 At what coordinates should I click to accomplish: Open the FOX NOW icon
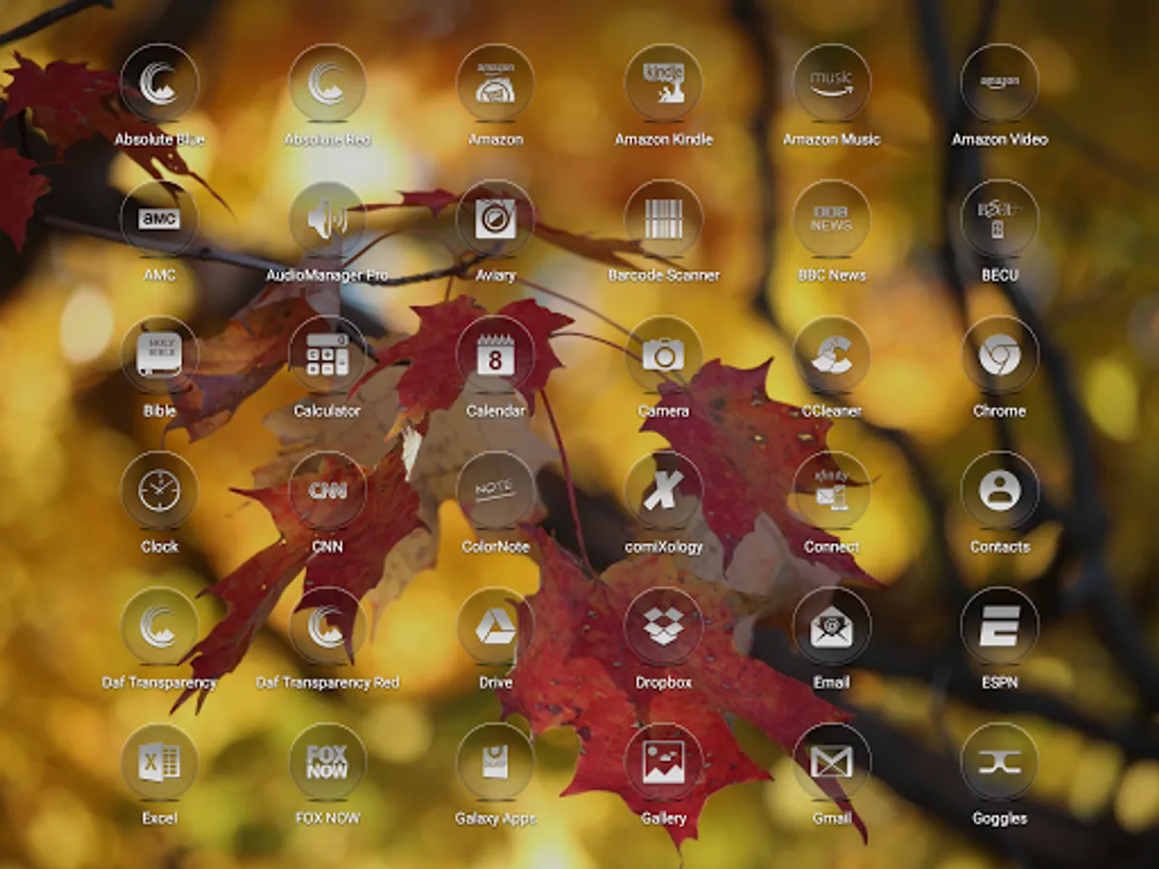click(327, 763)
